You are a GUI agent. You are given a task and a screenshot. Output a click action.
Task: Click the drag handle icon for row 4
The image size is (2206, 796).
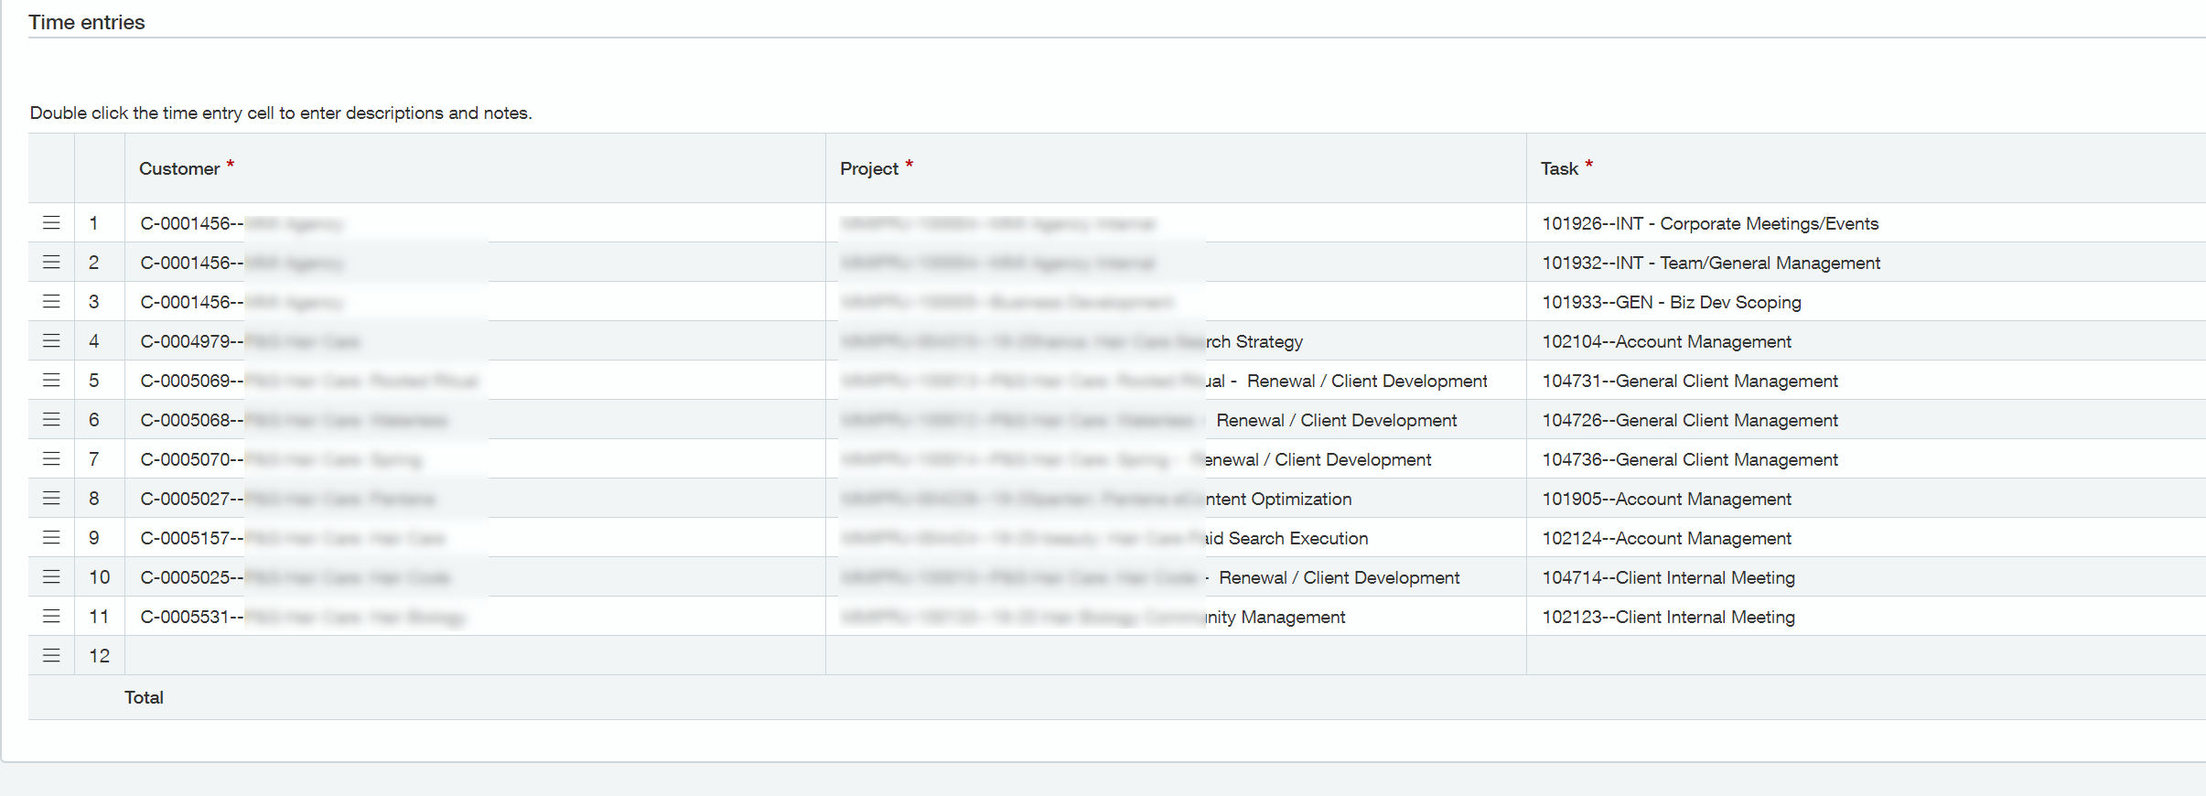(51, 341)
